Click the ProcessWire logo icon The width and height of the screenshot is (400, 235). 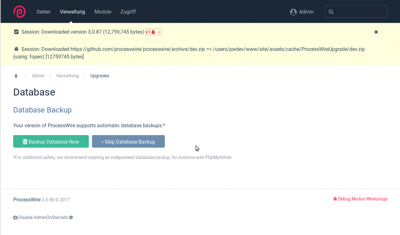point(19,12)
